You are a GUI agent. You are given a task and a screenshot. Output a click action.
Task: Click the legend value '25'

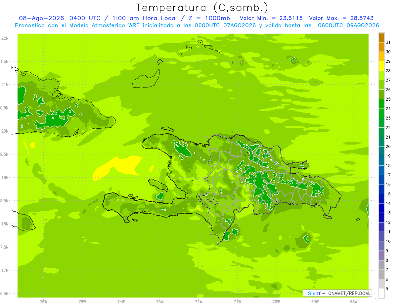pos(388,99)
